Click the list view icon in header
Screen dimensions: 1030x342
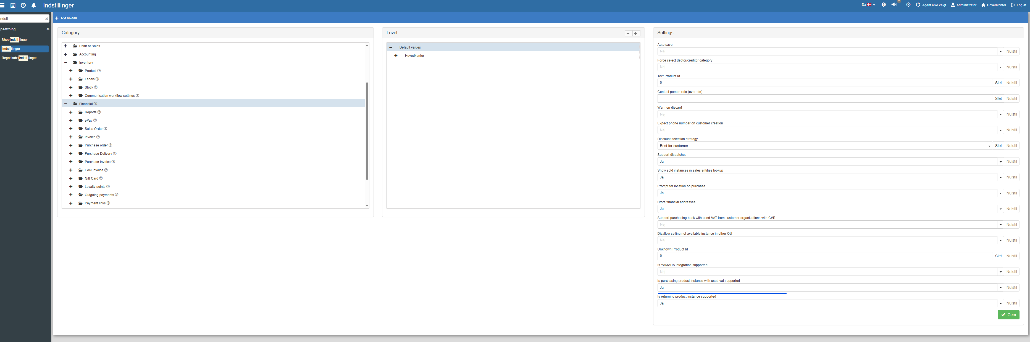pos(13,5)
